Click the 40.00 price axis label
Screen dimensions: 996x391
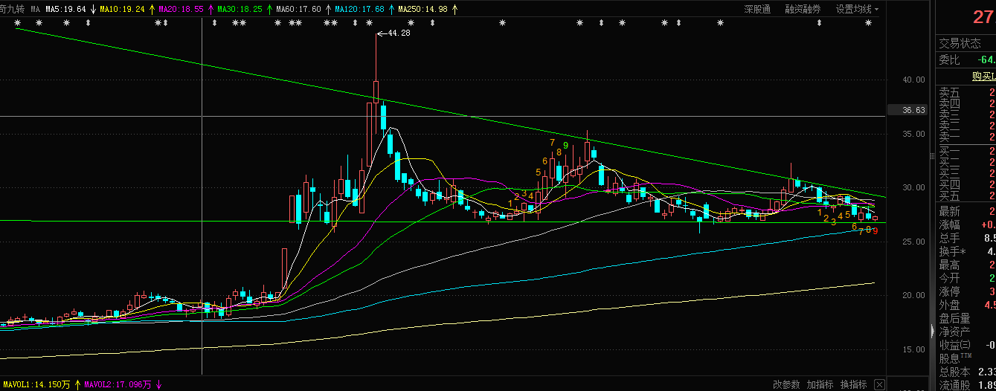913,80
